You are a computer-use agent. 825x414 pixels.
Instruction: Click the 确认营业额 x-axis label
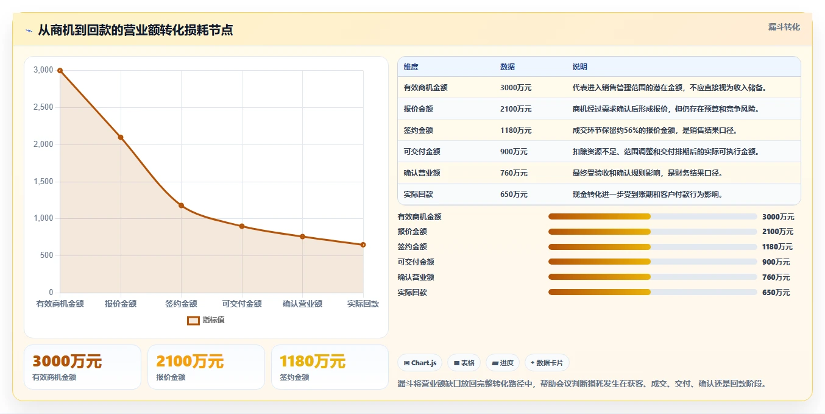[x=302, y=304]
